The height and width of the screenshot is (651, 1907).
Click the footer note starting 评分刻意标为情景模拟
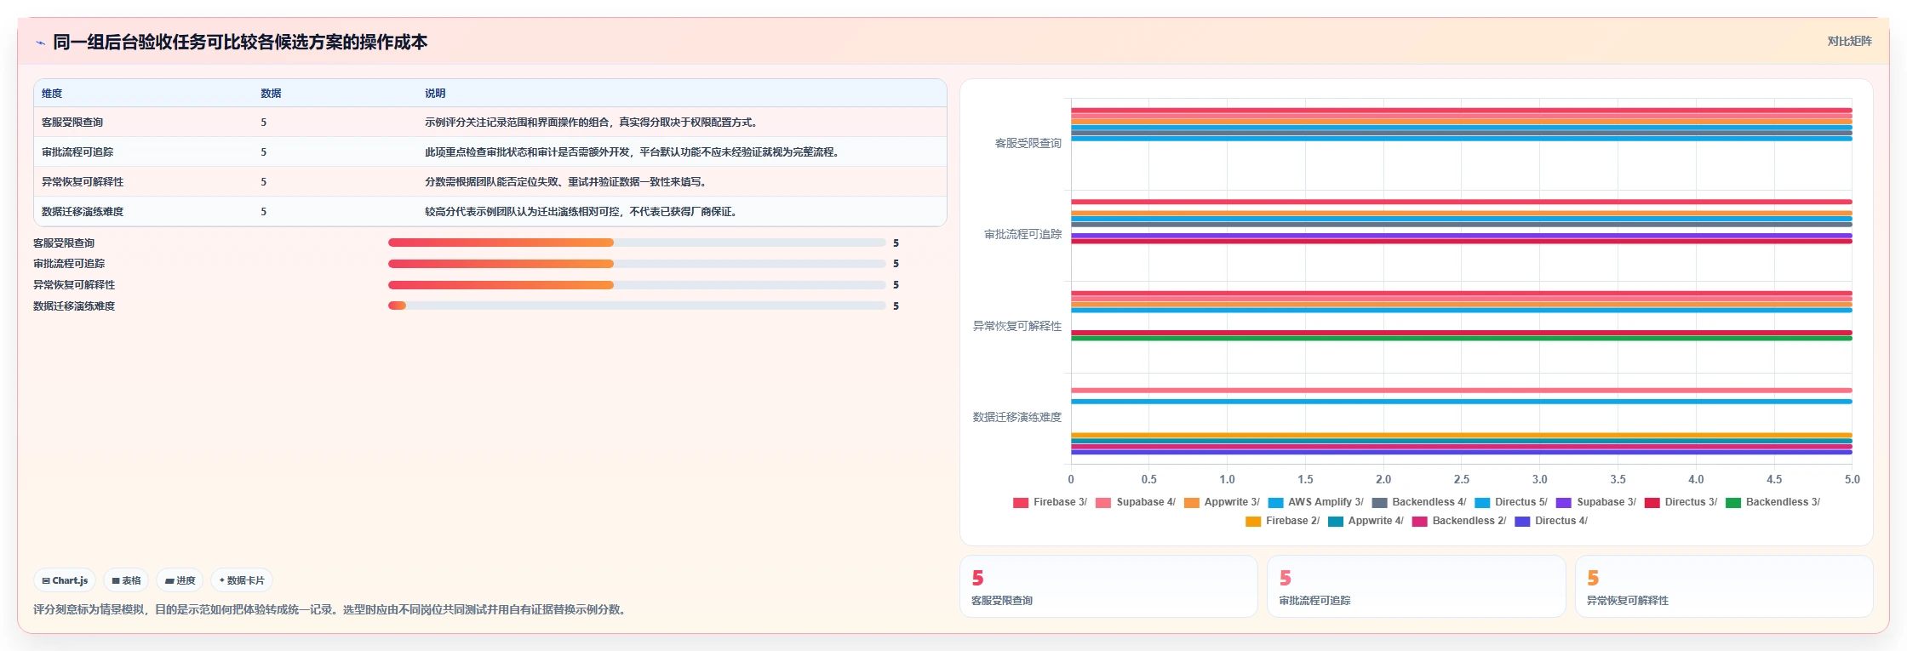pos(331,609)
